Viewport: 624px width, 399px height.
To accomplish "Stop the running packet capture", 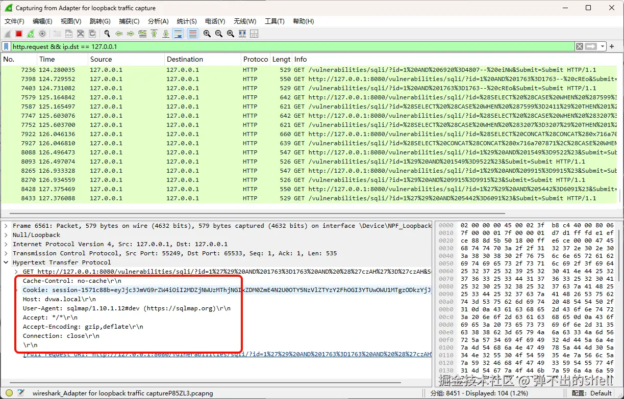I will point(19,34).
